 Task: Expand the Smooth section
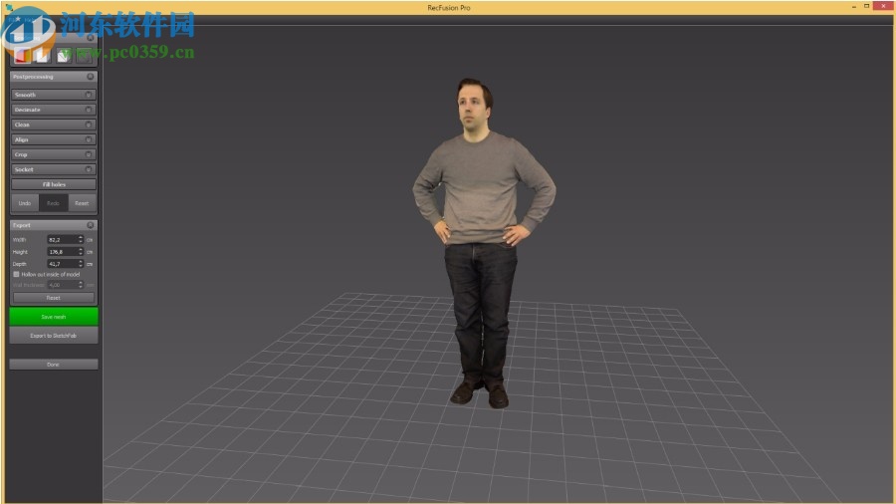pyautogui.click(x=54, y=95)
